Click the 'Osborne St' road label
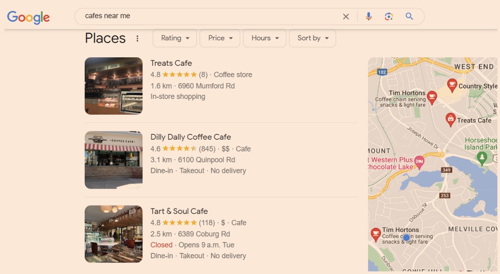Viewport: 500px width, 274px height. pos(418,213)
